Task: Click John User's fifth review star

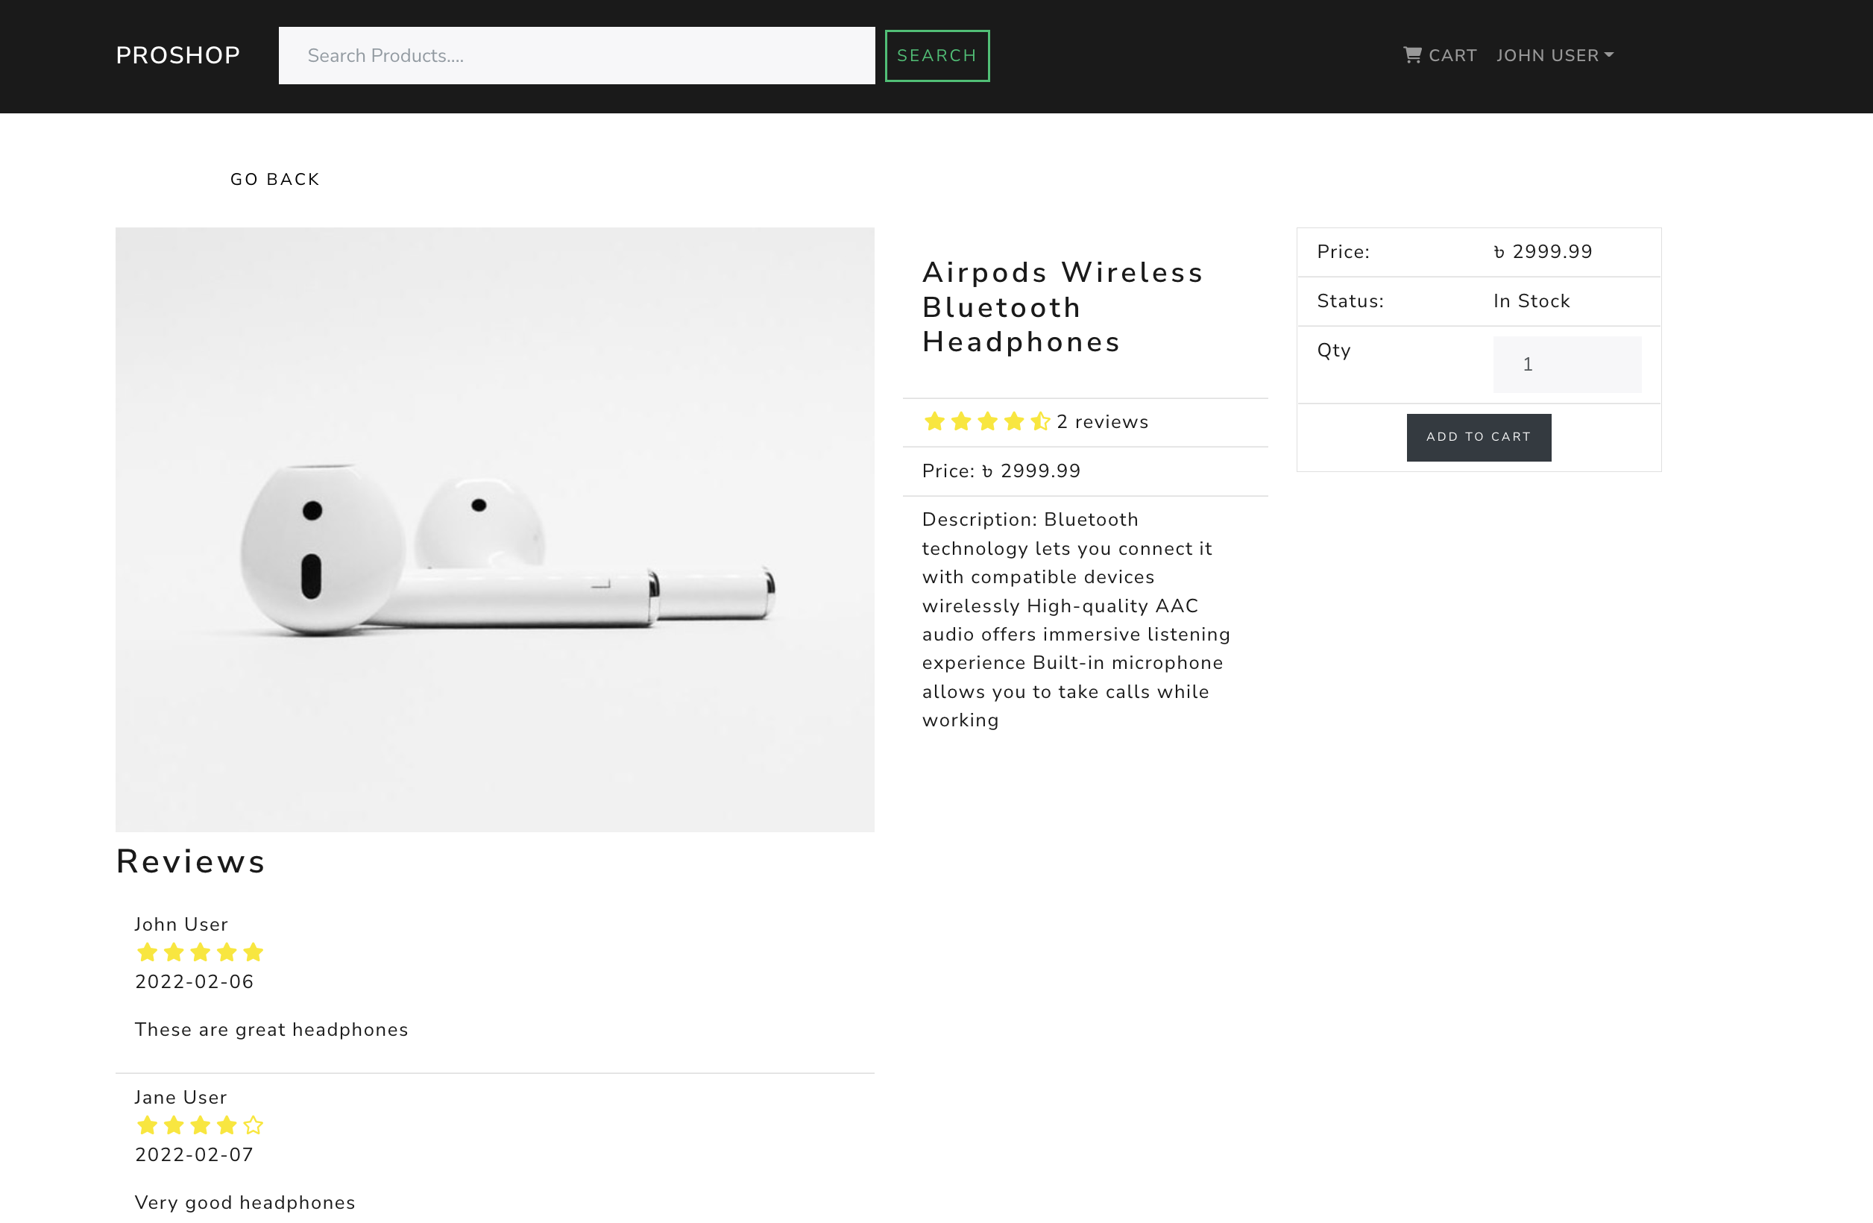Action: coord(253,952)
